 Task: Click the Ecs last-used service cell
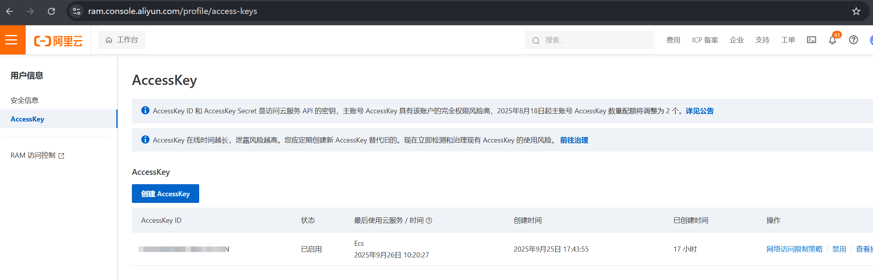click(x=359, y=243)
